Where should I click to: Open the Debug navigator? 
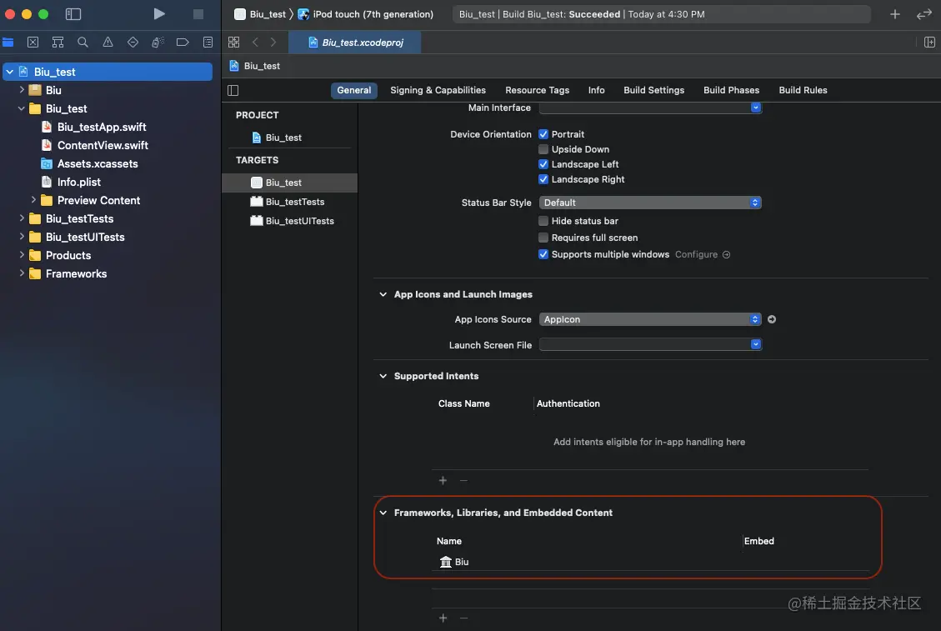point(158,42)
